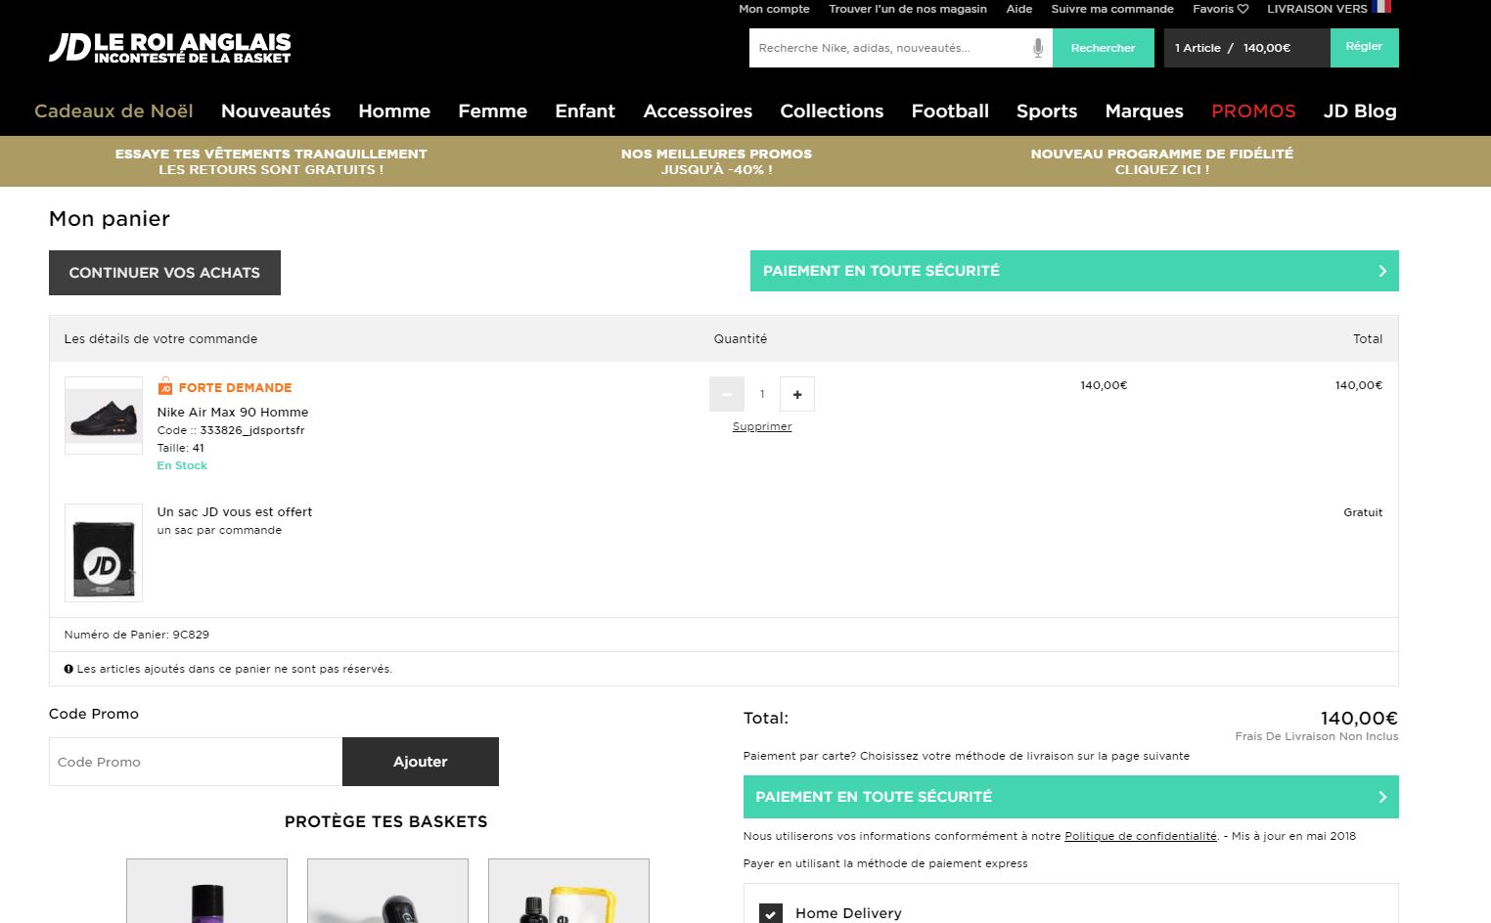Click the JD Sports logo

tap(170, 47)
